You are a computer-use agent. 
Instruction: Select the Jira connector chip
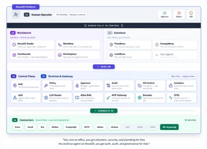coord(42,127)
